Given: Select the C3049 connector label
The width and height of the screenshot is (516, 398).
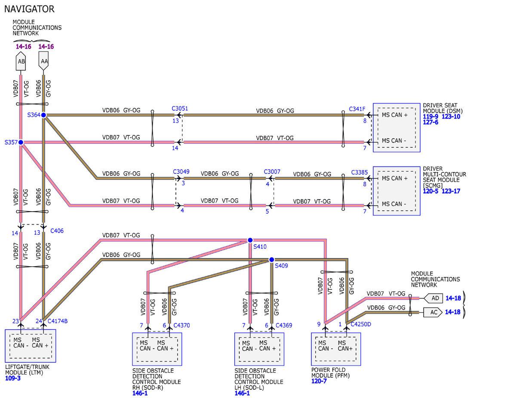Looking at the screenshot, I should (x=181, y=172).
